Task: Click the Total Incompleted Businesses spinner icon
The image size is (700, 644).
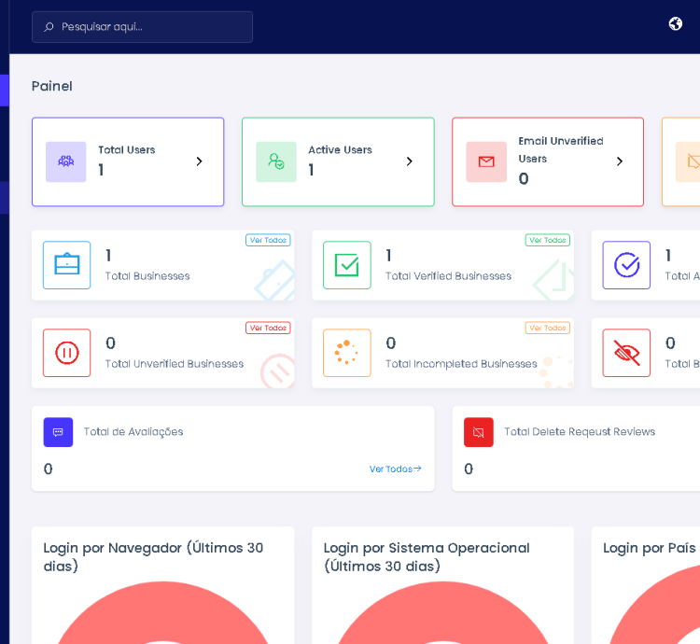Action: (347, 353)
